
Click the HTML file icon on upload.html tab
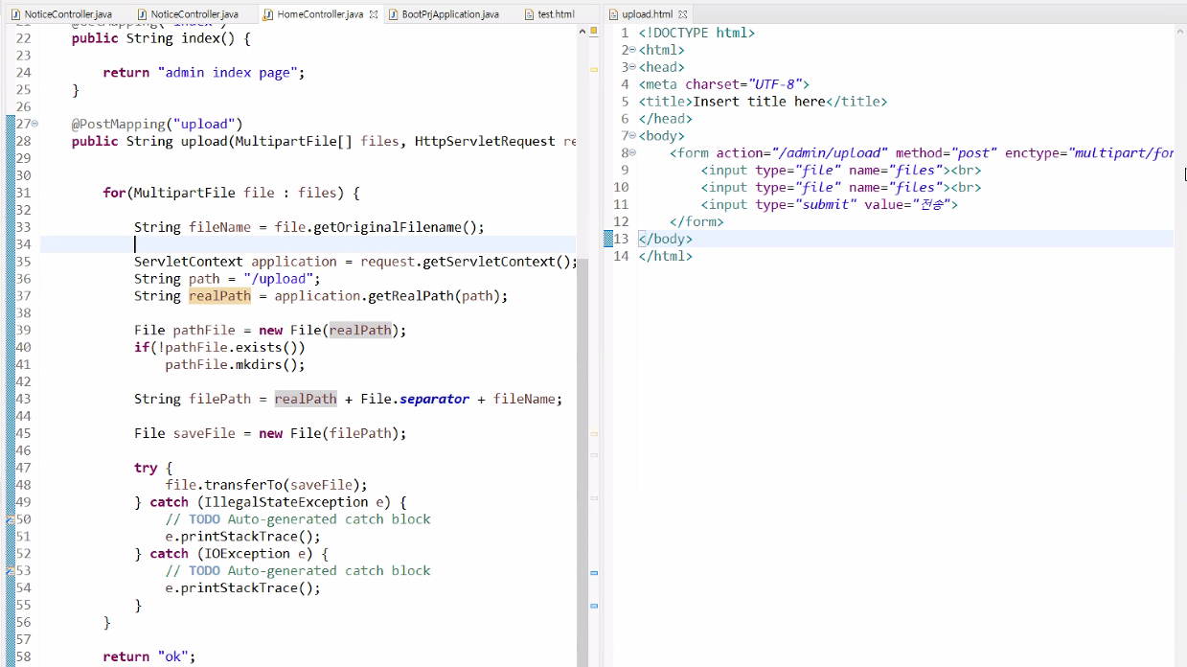(x=614, y=14)
